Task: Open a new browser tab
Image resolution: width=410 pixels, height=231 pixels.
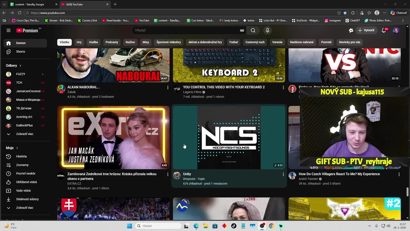Action: 115,4
